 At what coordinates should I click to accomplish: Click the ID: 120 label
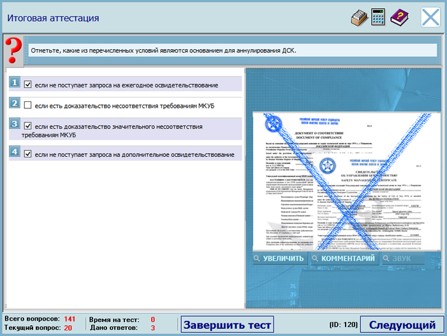point(343,325)
